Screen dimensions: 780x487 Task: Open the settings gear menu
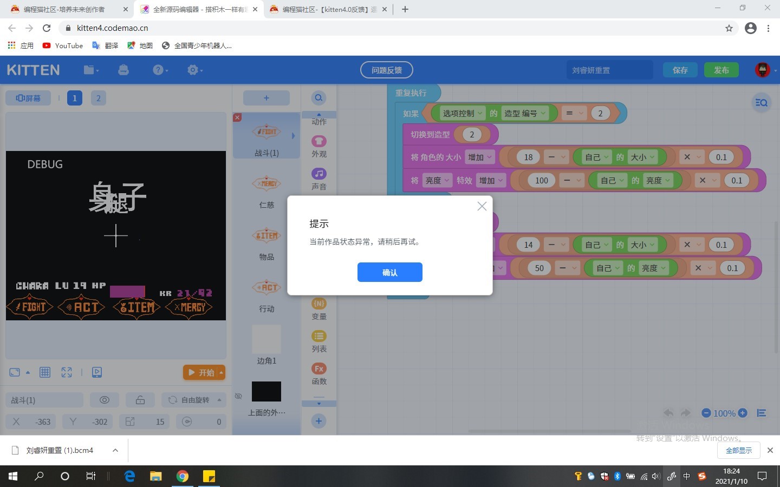point(194,70)
